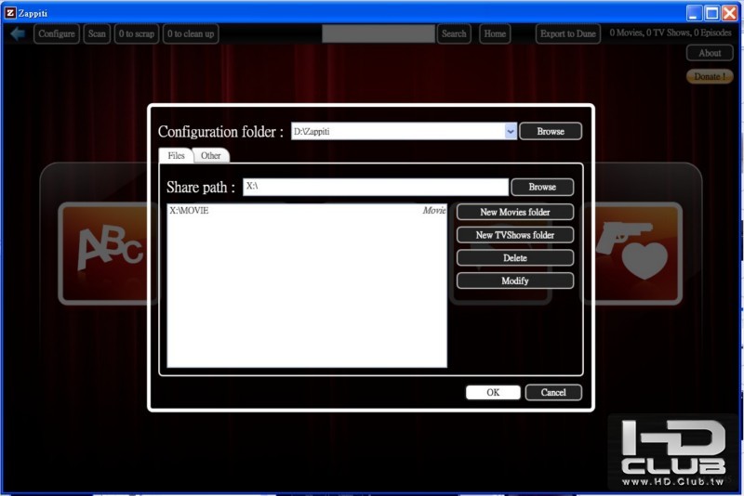Open the About button
Screen dimensions: 744x496
[710, 53]
